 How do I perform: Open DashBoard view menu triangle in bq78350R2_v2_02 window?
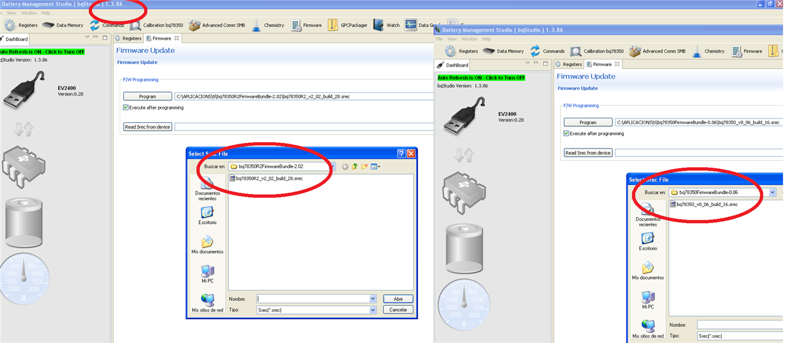pyautogui.click(x=87, y=38)
